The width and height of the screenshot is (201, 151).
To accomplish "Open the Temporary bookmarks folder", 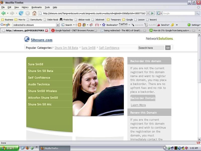I will [114, 20].
